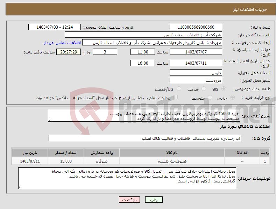
Task: Click the remaining days field showing 3
Action: (105, 52)
